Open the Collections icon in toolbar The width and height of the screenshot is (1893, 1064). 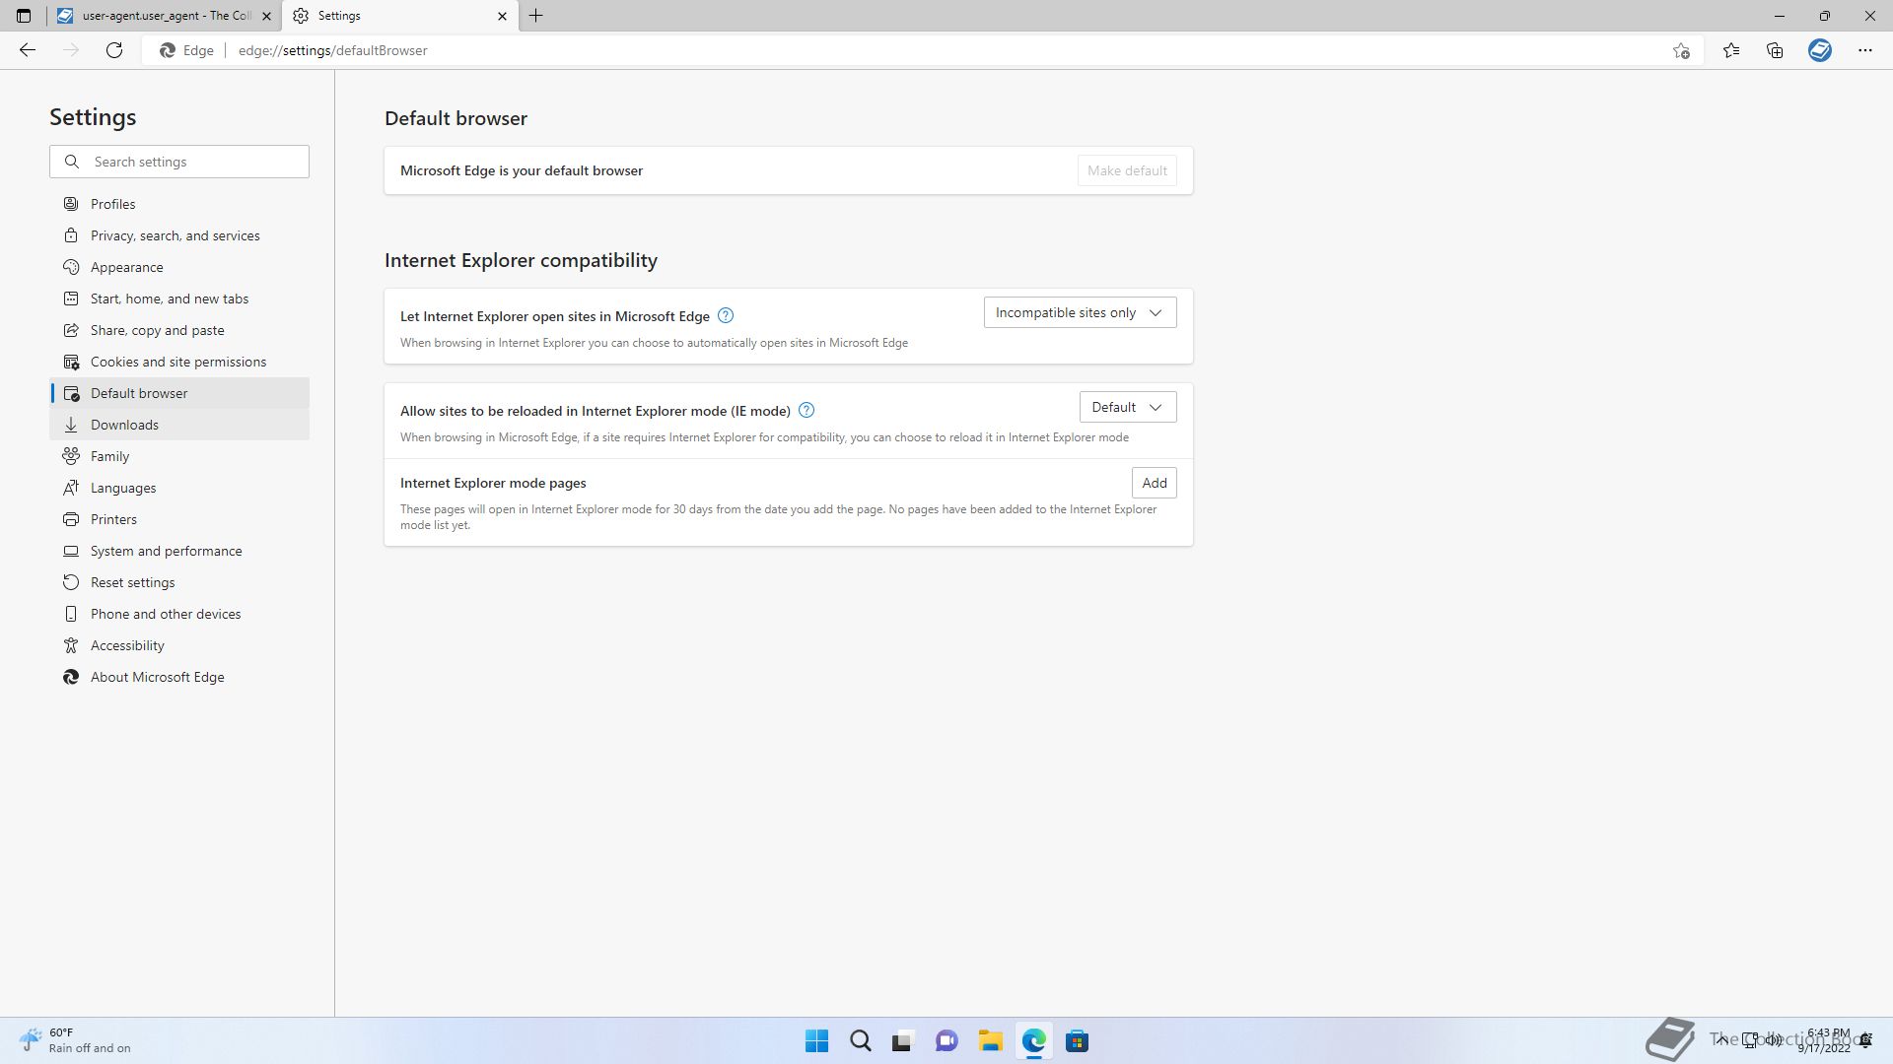click(x=1775, y=50)
